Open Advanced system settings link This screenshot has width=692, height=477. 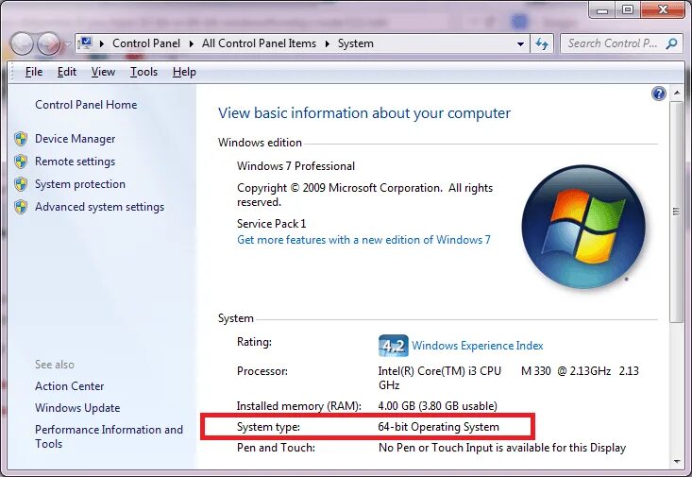99,207
